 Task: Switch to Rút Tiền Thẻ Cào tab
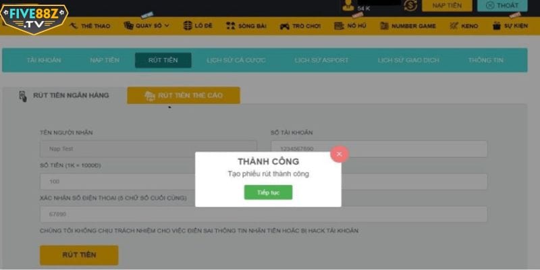184,95
